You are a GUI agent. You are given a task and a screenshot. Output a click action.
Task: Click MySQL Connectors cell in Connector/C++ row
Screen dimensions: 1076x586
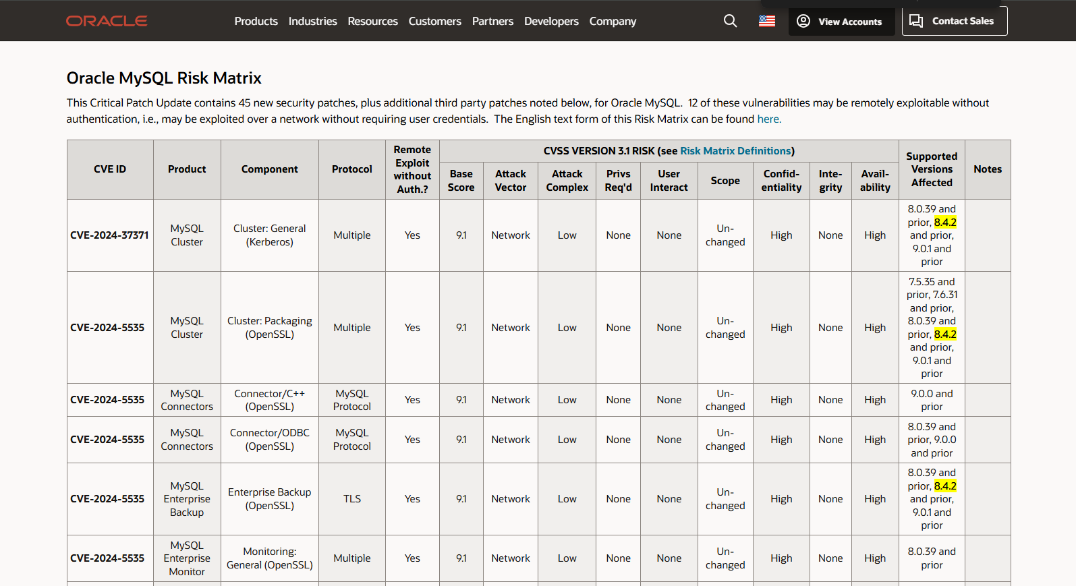[x=187, y=400]
